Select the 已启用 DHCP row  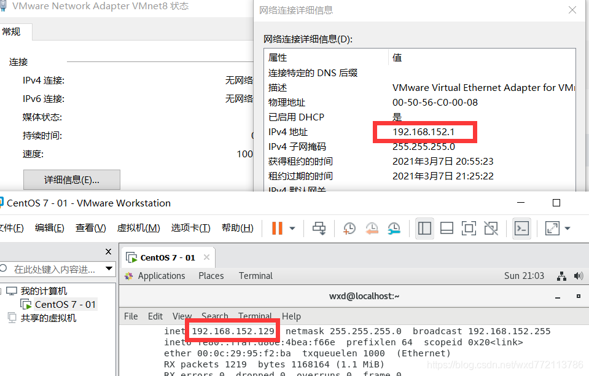click(419, 117)
